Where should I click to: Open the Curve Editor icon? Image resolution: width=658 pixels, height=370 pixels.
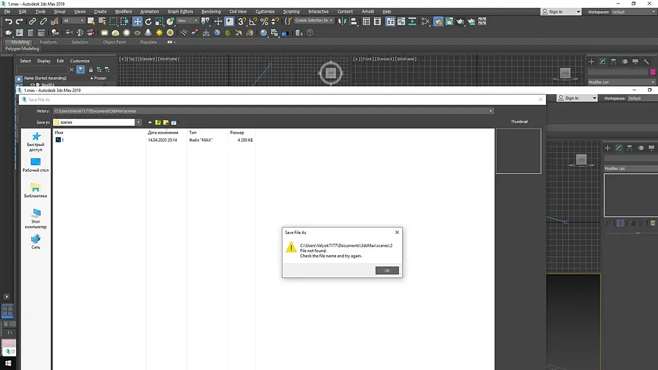point(401,21)
